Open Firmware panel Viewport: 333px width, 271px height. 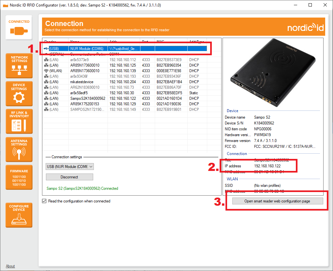tap(19, 177)
